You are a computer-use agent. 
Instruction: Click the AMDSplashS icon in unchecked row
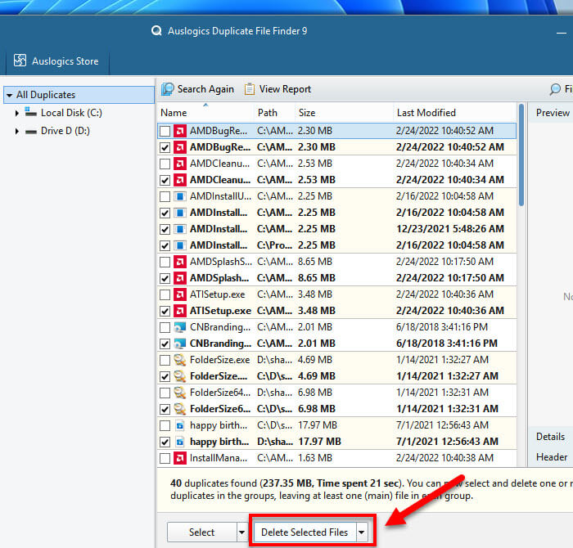(179, 262)
